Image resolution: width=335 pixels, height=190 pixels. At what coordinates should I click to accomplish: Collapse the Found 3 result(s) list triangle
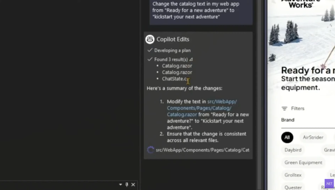[191, 60]
